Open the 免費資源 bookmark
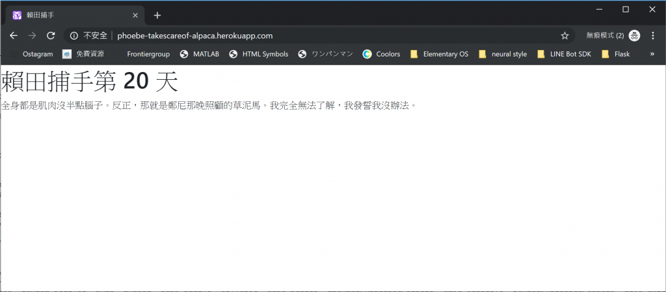Viewport: 666px width, 292px height. tap(83, 54)
